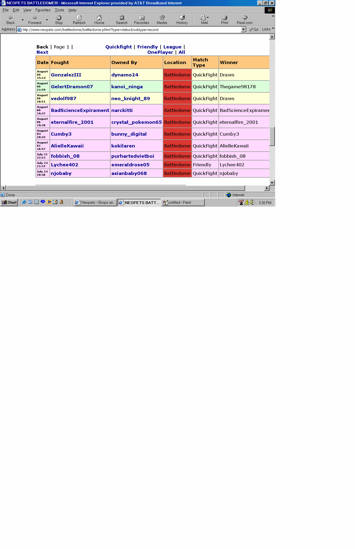Expand the Back history dropdown arrow
This screenshot has height=549, width=355.
click(x=23, y=20)
